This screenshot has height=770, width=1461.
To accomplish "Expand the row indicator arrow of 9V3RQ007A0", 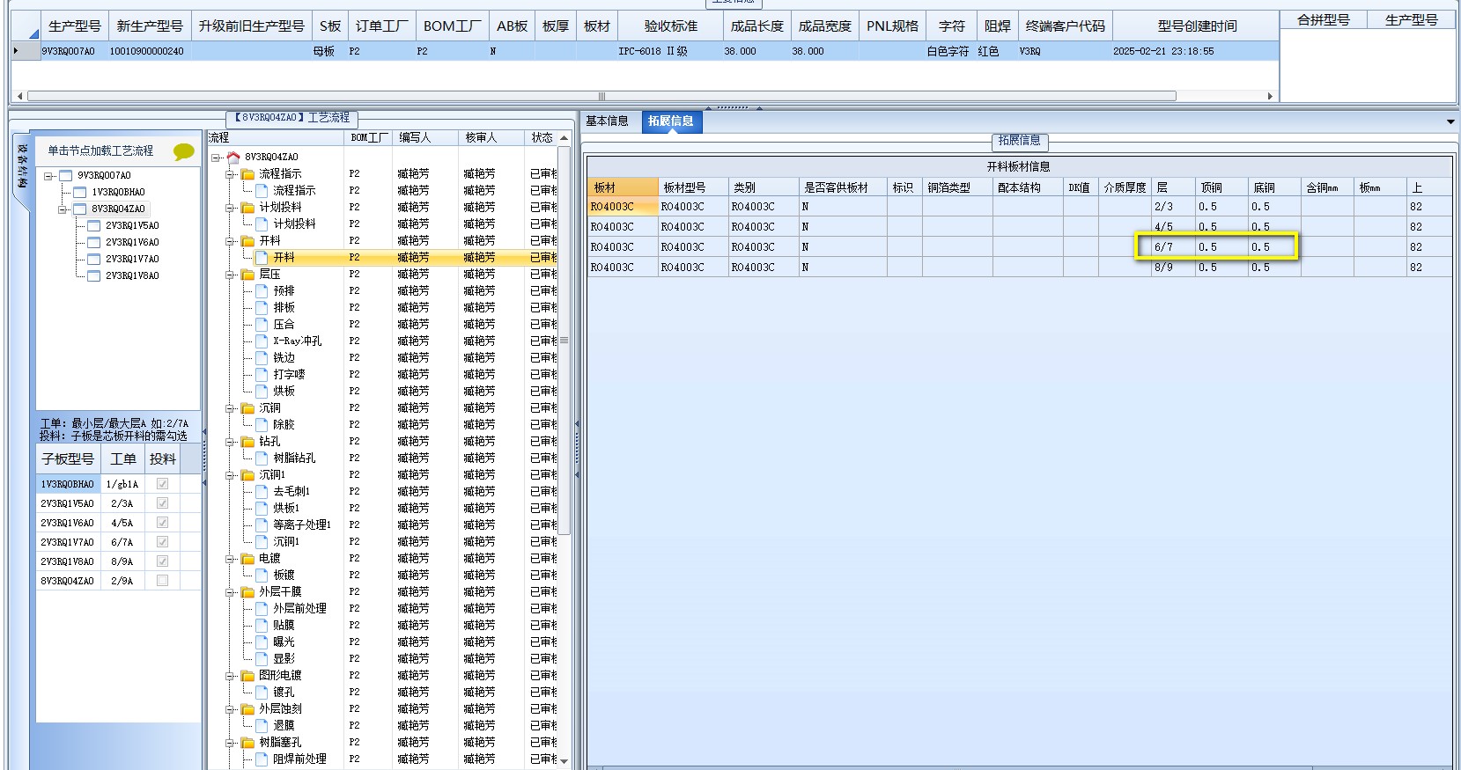I will tap(16, 51).
